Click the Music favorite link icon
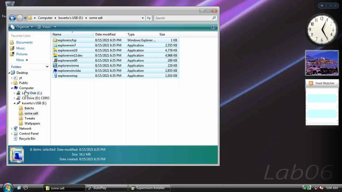The height and width of the screenshot is (192, 342). point(12,48)
